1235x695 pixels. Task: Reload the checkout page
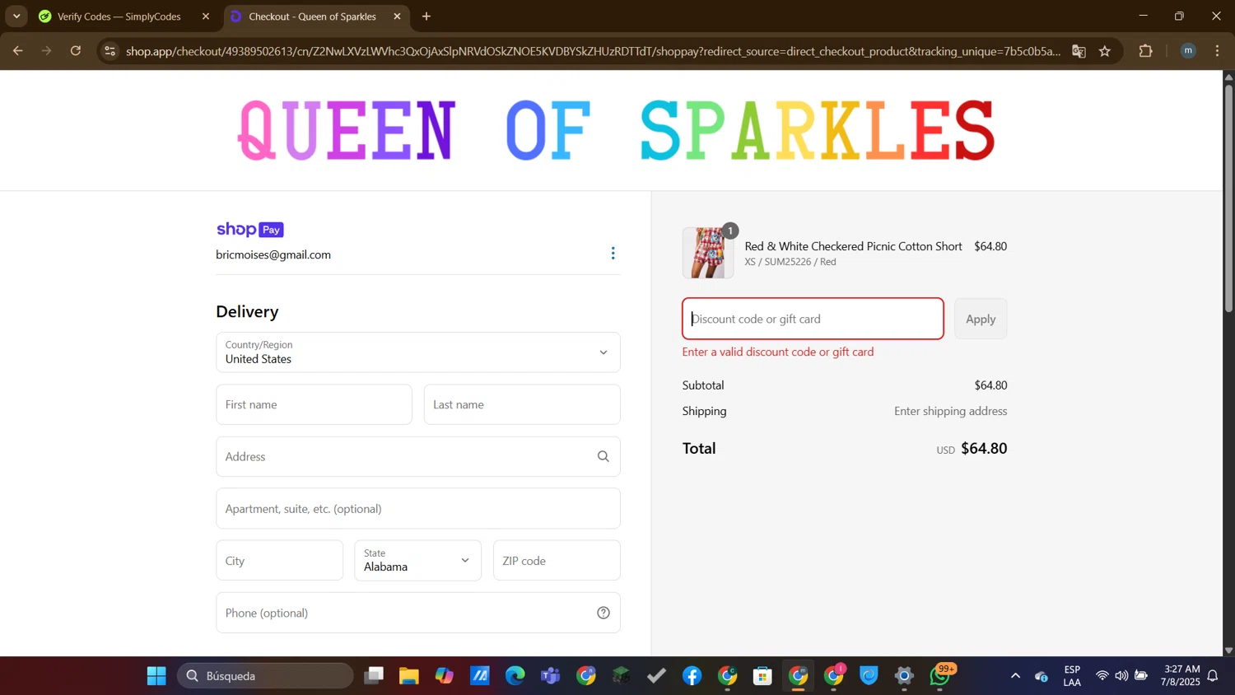pos(76,51)
